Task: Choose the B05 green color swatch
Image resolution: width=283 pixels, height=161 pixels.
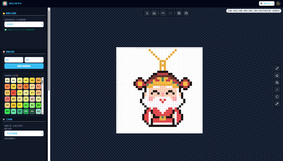Action: tap(7, 112)
